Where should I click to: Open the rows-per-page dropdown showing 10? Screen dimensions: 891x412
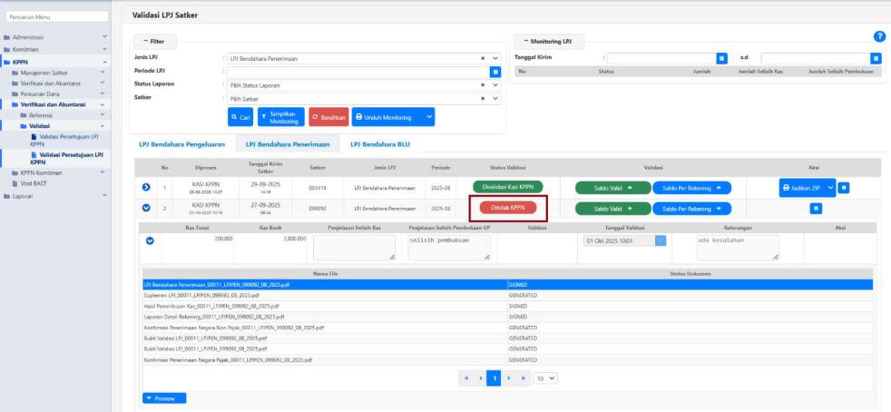click(x=545, y=378)
